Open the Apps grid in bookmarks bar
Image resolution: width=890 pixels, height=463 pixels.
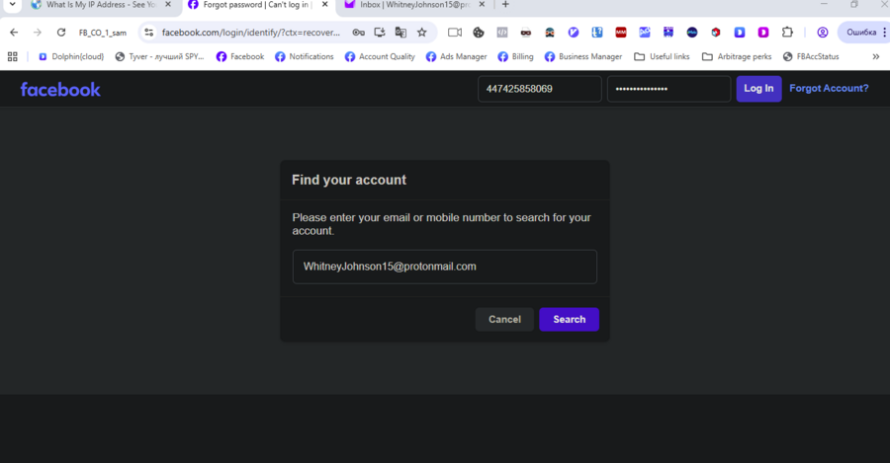(13, 56)
